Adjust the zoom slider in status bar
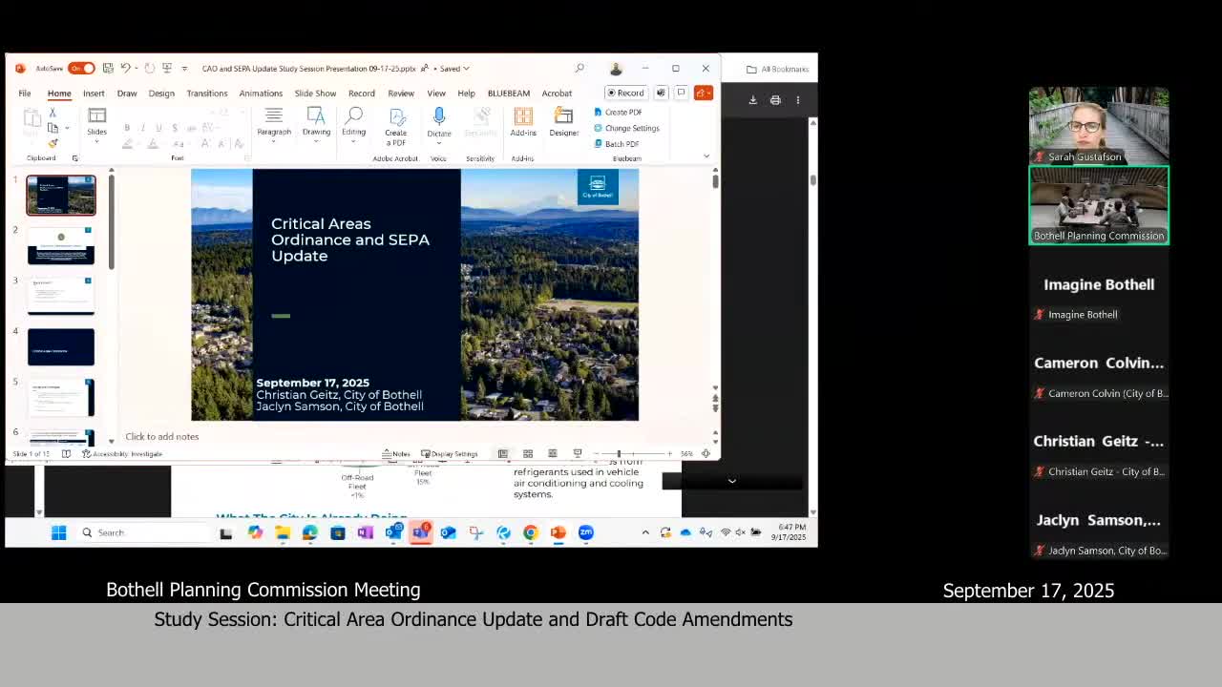The image size is (1222, 687). point(619,454)
